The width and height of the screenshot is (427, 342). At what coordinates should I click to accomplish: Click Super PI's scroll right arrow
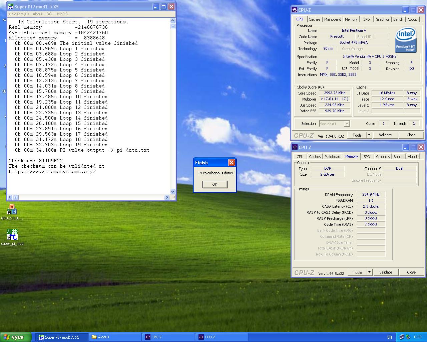pos(167,197)
